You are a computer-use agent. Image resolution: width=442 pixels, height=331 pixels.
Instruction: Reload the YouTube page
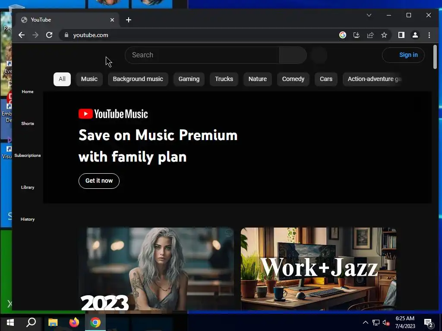coord(49,35)
